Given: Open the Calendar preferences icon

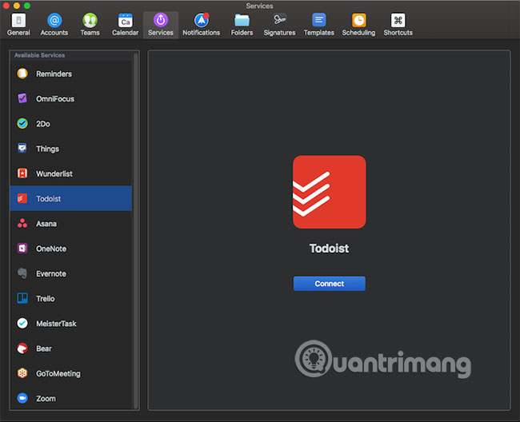Looking at the screenshot, I should pyautogui.click(x=126, y=21).
